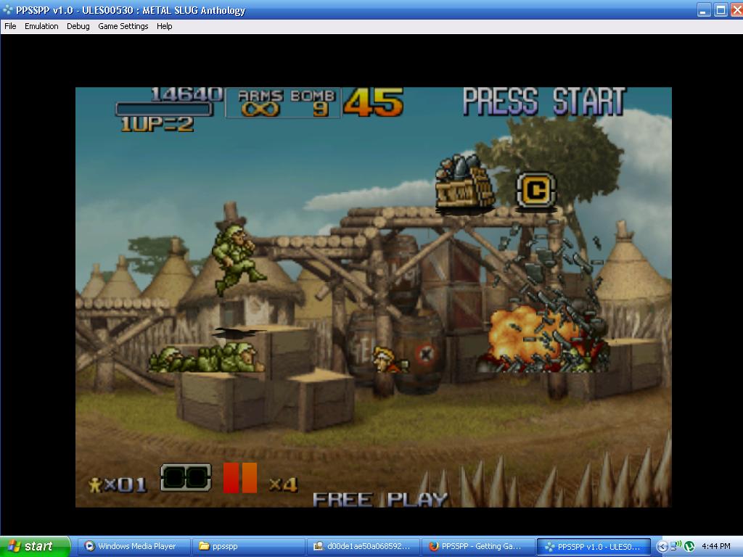Switch to Firefox PPSSPP Getting Ga... window

[x=476, y=546]
